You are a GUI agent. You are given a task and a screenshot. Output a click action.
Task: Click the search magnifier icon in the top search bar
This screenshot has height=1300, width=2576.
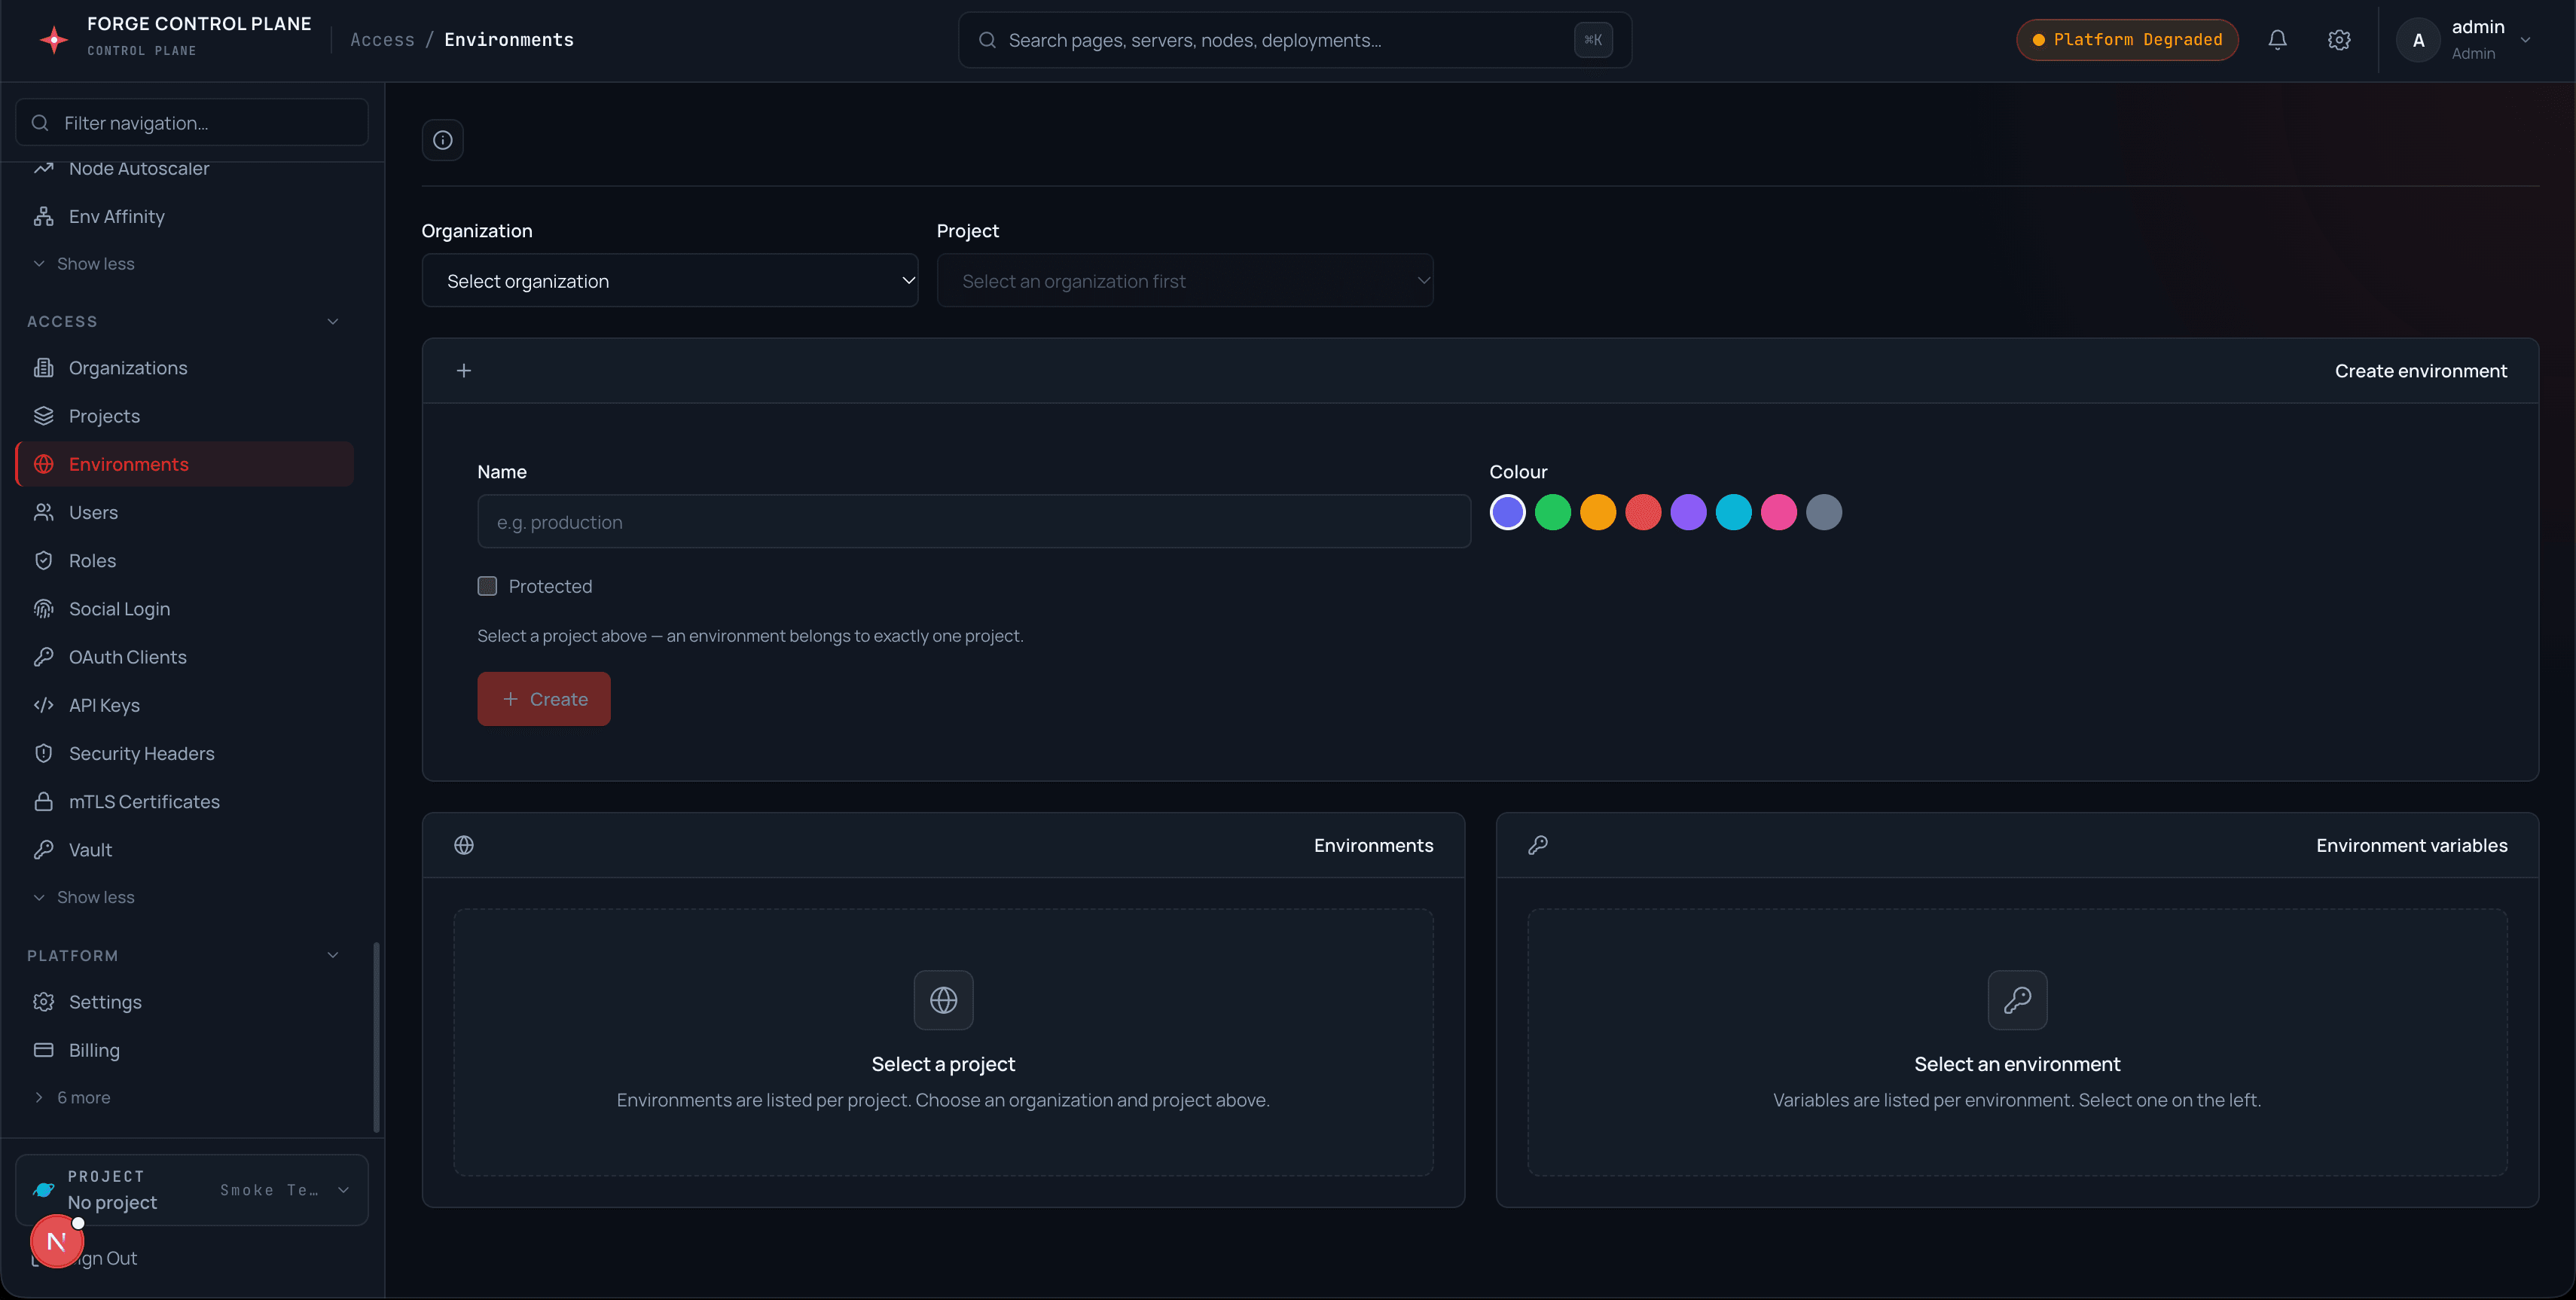[987, 40]
